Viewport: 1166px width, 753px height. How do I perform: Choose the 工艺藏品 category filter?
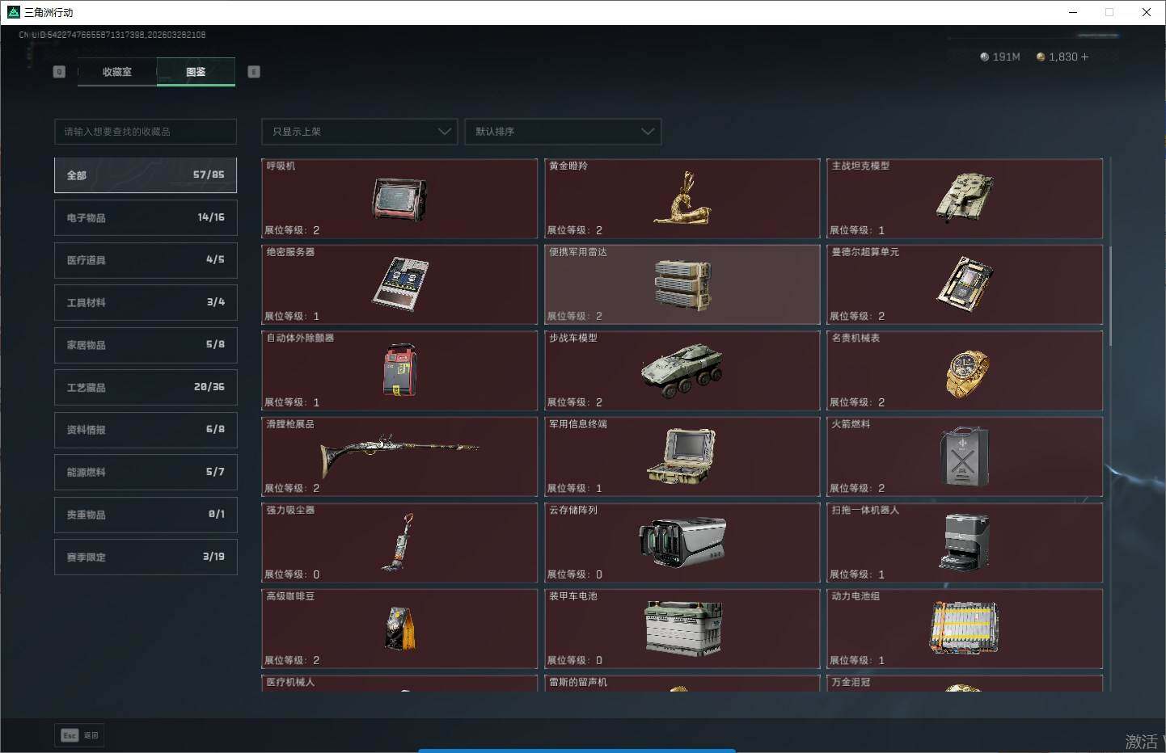[146, 388]
